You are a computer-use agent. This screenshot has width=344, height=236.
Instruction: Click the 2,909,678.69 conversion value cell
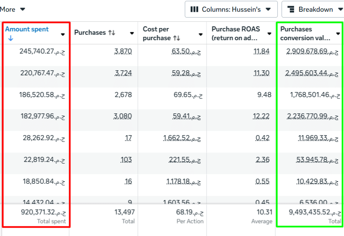(x=309, y=51)
